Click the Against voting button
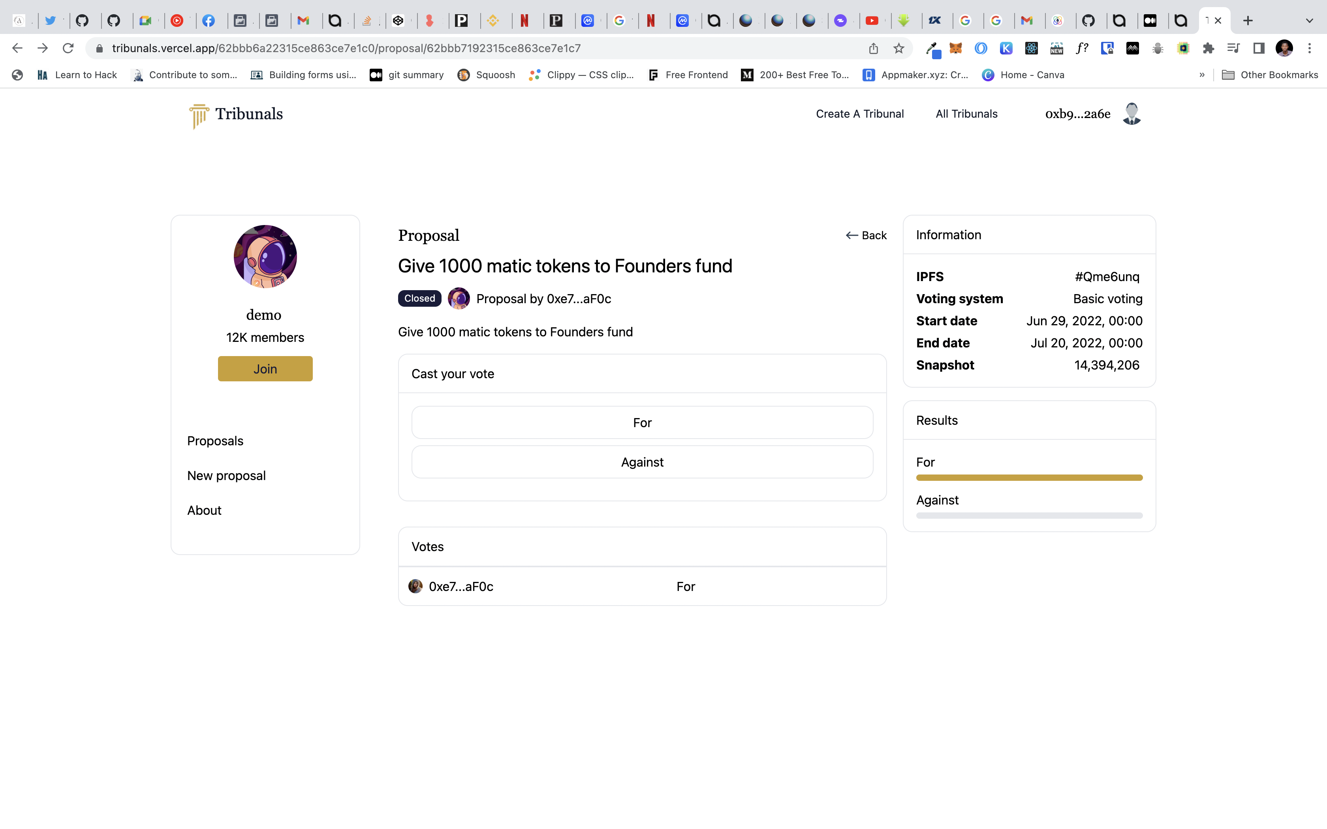 point(642,461)
